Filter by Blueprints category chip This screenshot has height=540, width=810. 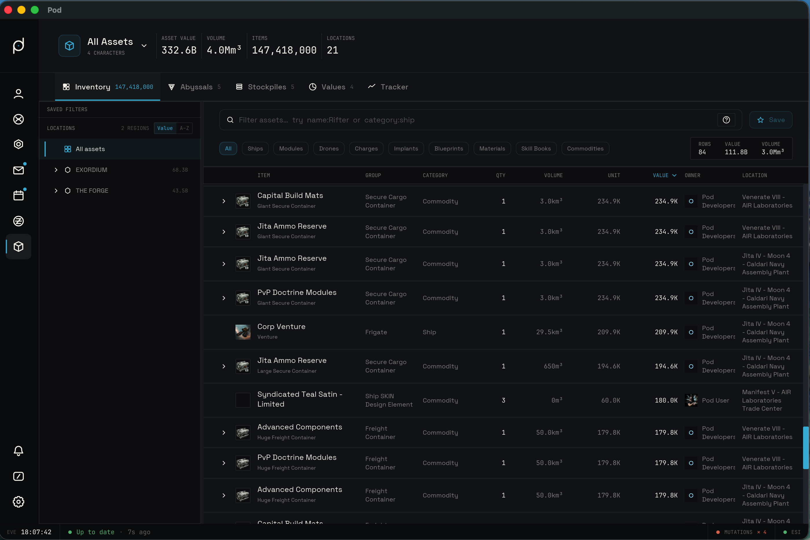(x=449, y=148)
